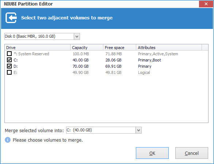
Task: Sort by the Drive column header
Action: 38,48
